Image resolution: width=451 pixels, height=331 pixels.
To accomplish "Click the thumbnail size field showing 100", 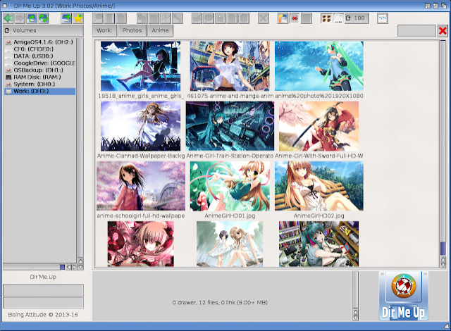I will click(x=358, y=18).
